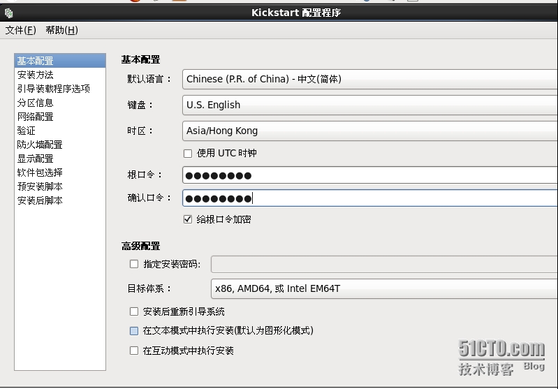Click the Kickstart app icon in title bar
Screen dimensions: 558x389
tap(8, 13)
